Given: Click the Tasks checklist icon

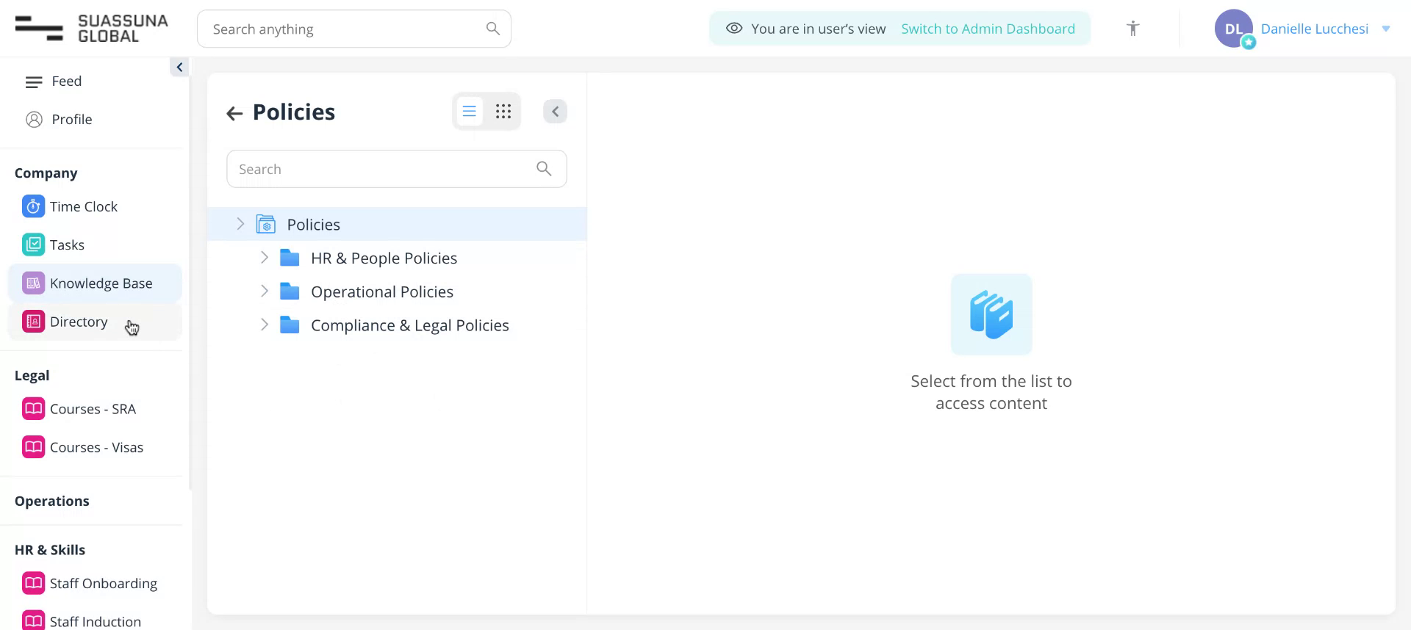Looking at the screenshot, I should pyautogui.click(x=33, y=245).
